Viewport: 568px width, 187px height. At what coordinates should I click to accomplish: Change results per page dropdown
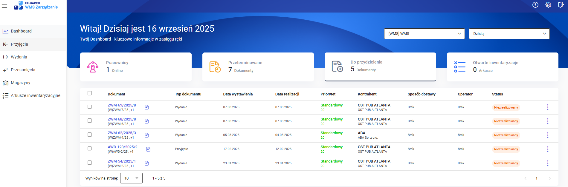[x=131, y=178]
